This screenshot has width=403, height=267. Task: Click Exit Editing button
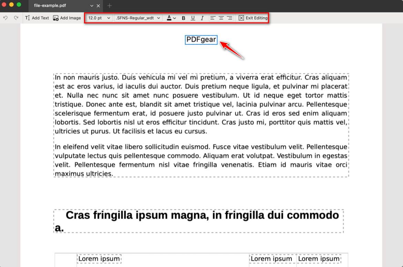pyautogui.click(x=253, y=18)
